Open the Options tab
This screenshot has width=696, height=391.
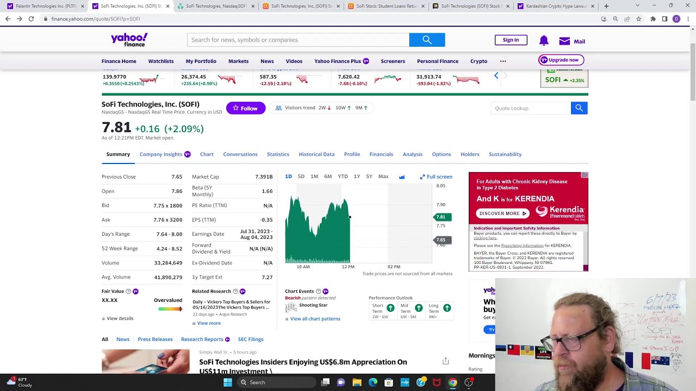tap(442, 154)
